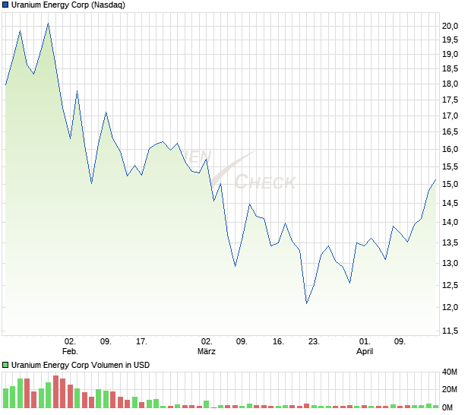Screen dimensions: 471x415
Task: Click the 11,5 price axis label
Action: (x=450, y=331)
